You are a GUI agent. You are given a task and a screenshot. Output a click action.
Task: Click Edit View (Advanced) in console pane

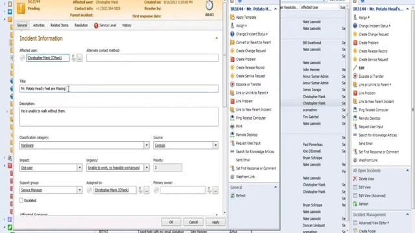pos(372,195)
